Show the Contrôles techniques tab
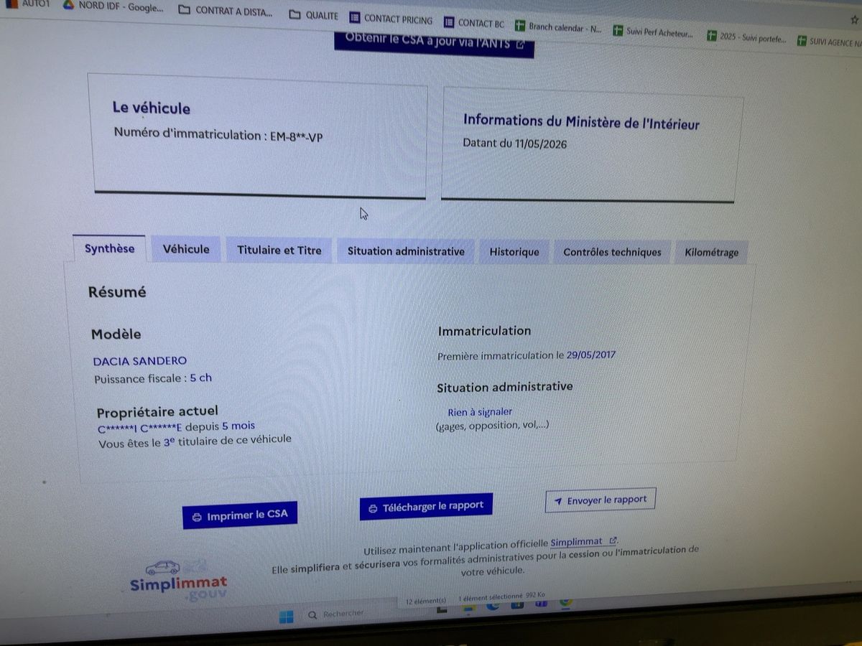 point(612,252)
